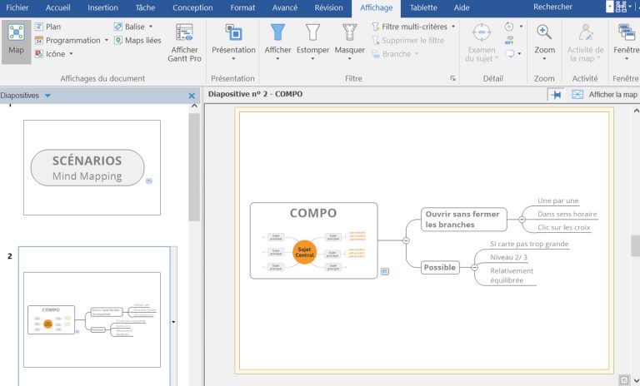Open the Gantt Pro view
Viewport: 640px width, 386px height.
184,42
